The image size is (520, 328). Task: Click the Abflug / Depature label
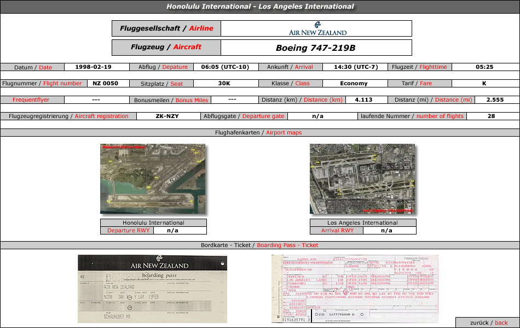161,67
